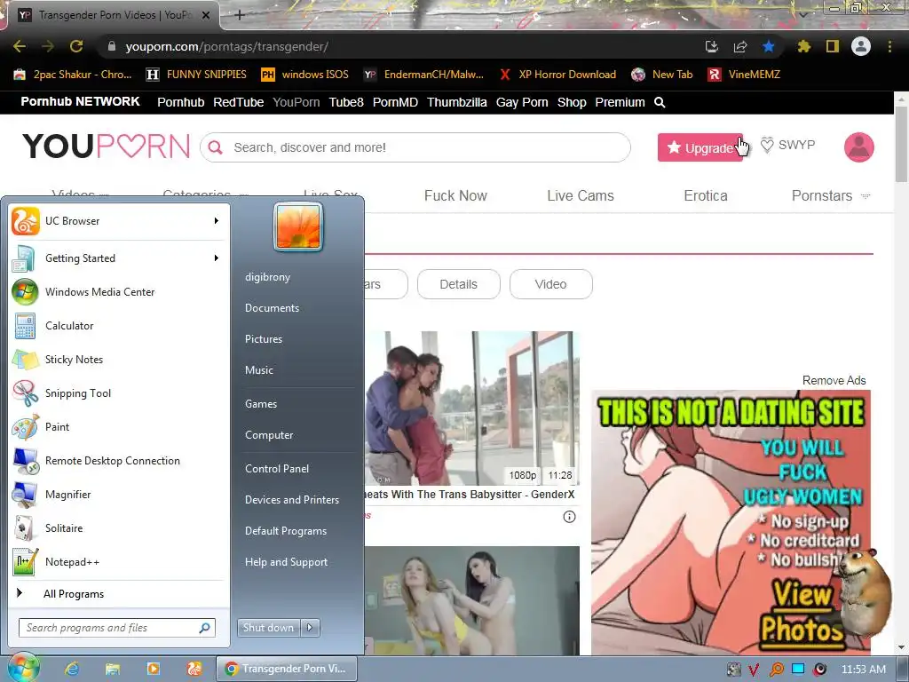Click the network bar search magnifier icon
The width and height of the screenshot is (909, 682).
[660, 103]
